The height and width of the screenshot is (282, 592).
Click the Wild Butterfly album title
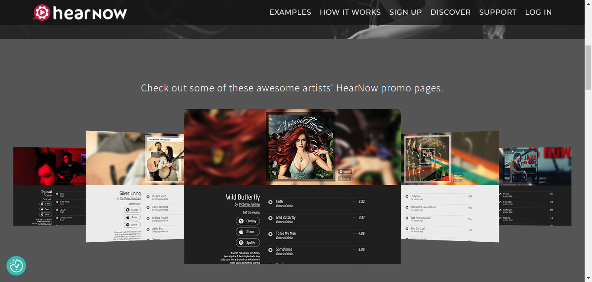pyautogui.click(x=243, y=197)
